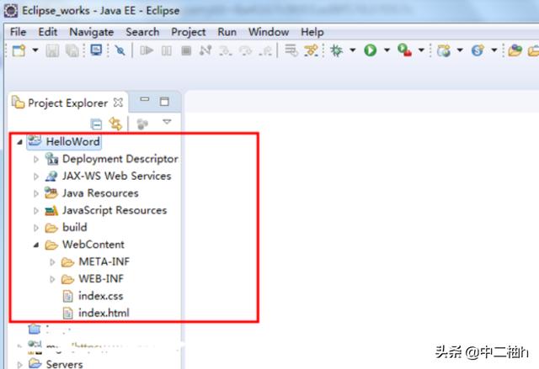Open the Run button dropdown arrow
539x369 pixels.
[x=387, y=50]
